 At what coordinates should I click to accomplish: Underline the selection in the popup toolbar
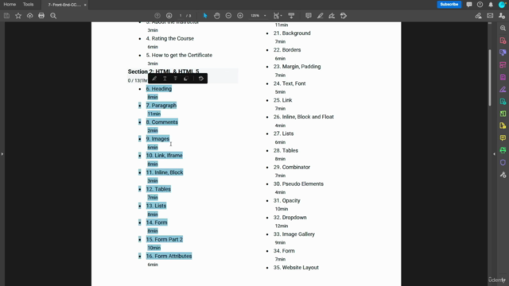(x=165, y=79)
